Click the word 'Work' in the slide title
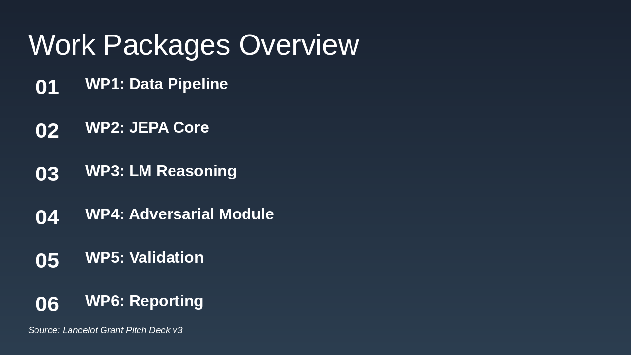The width and height of the screenshot is (631, 355). pos(61,45)
